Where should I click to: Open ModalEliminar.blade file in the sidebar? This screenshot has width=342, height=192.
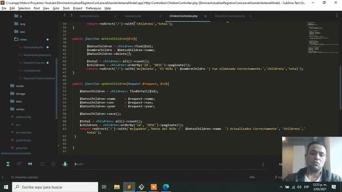(32, 63)
